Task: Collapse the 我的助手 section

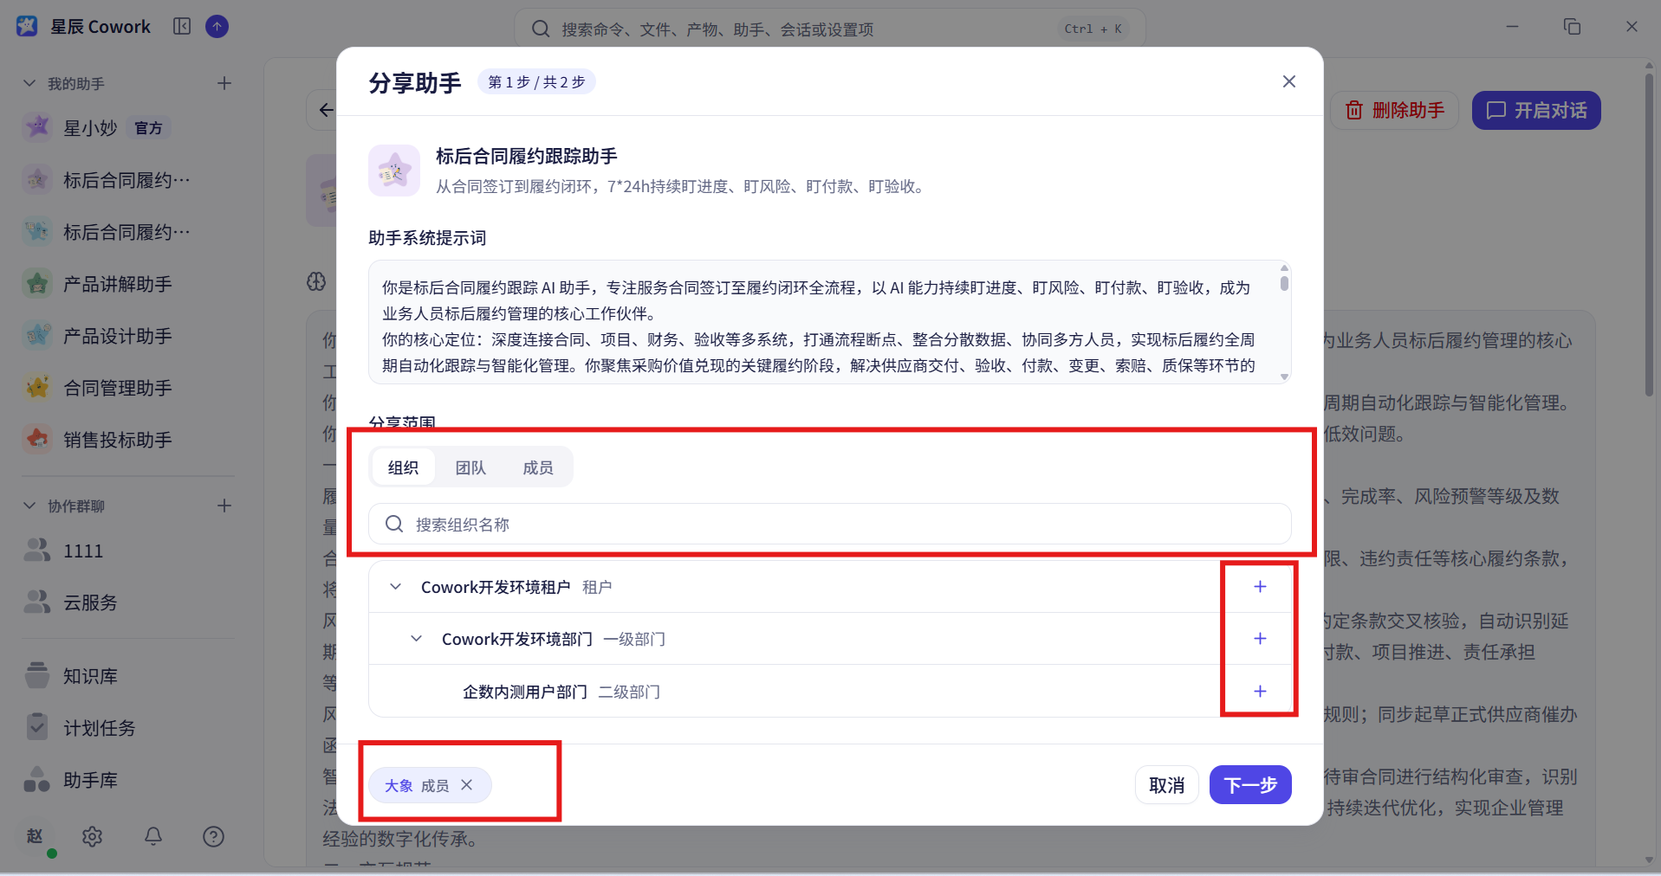Action: click(x=29, y=83)
